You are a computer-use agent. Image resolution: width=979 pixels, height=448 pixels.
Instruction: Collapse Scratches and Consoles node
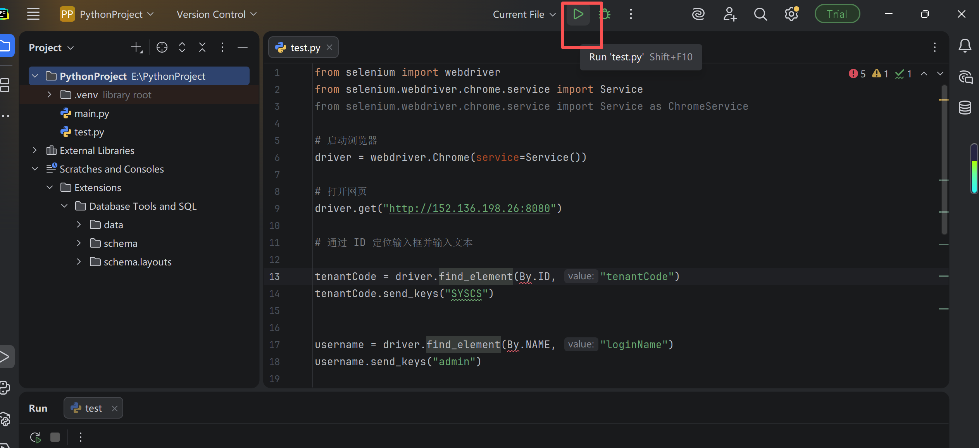(x=35, y=169)
